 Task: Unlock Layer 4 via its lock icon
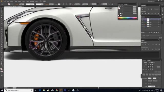click(x=144, y=21)
